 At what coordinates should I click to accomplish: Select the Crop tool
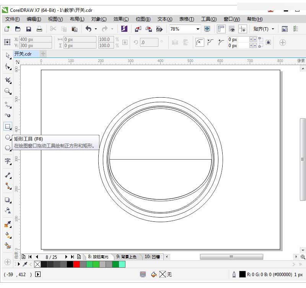coord(8,80)
